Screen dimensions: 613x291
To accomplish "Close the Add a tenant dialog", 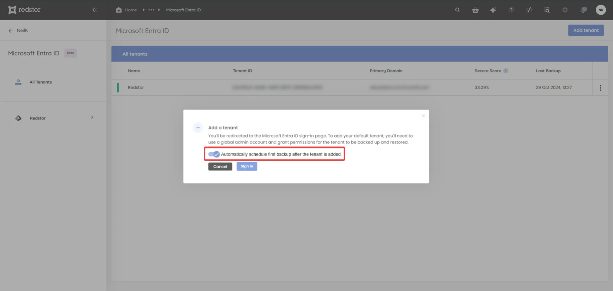I will pyautogui.click(x=423, y=116).
